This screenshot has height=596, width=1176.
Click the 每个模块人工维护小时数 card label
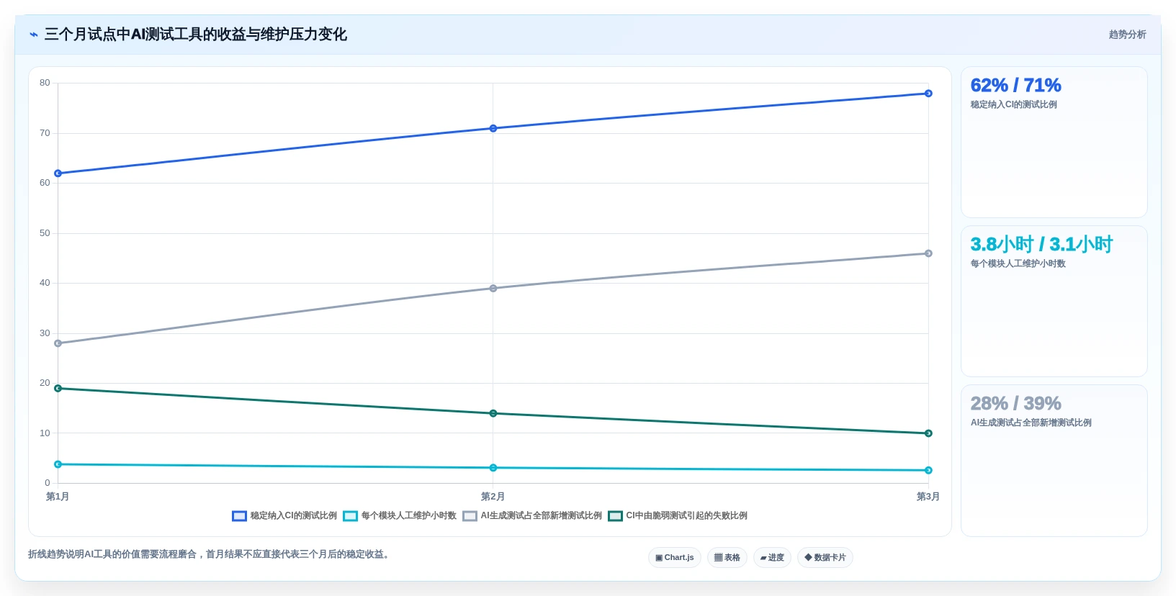1018,264
